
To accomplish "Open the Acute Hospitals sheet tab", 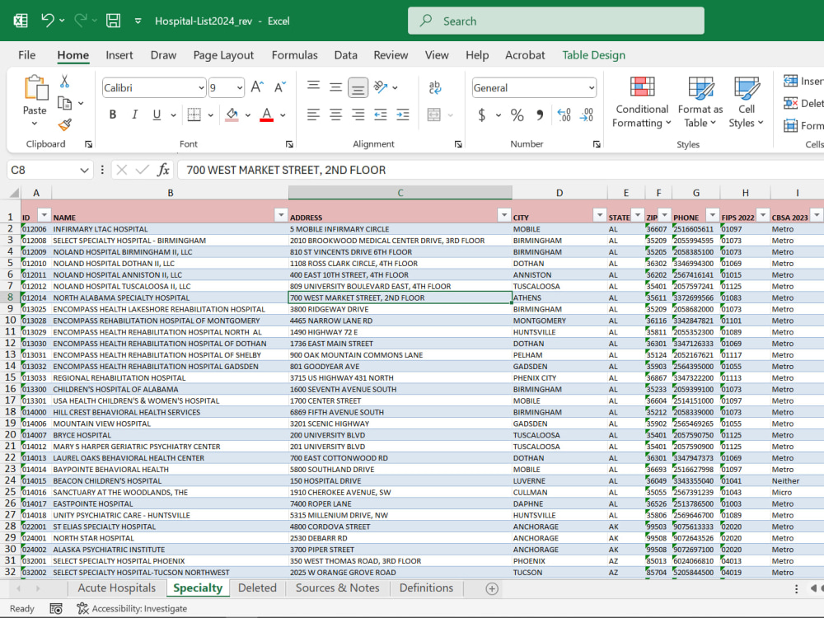I will coord(117,588).
